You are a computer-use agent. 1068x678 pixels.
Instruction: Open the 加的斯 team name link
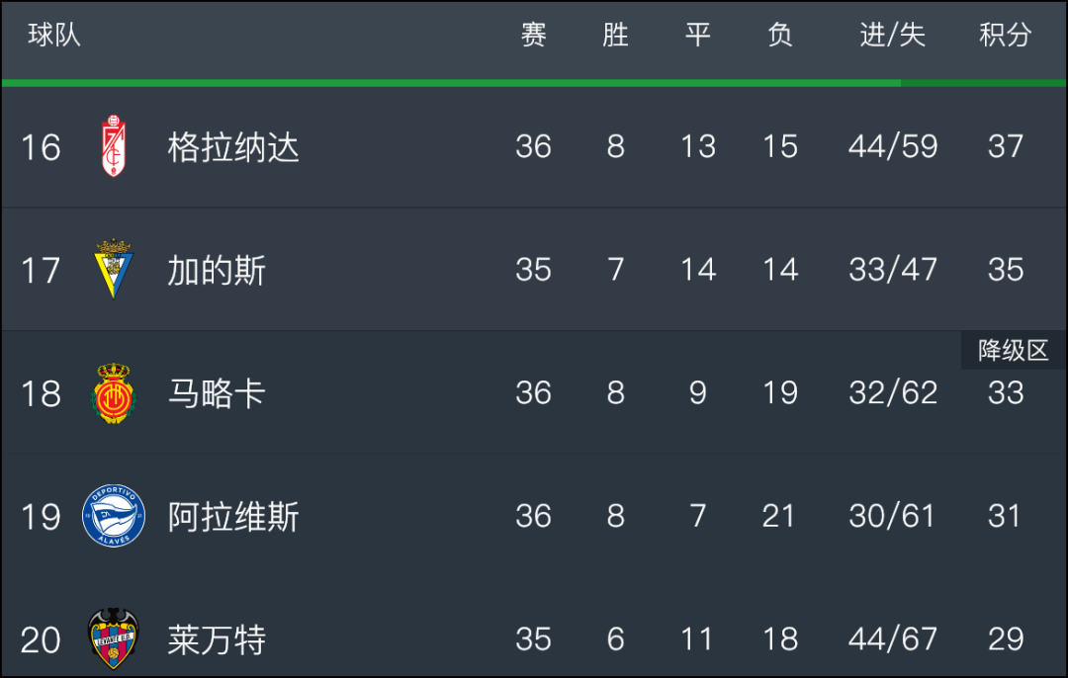(217, 270)
